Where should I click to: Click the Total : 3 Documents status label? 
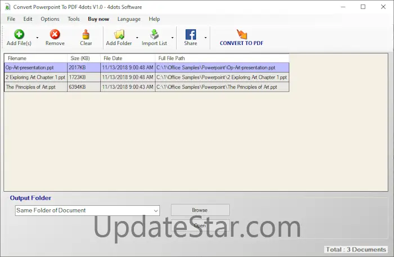tap(356, 250)
